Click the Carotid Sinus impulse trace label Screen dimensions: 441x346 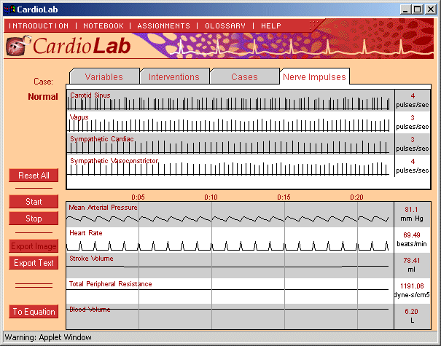click(90, 95)
